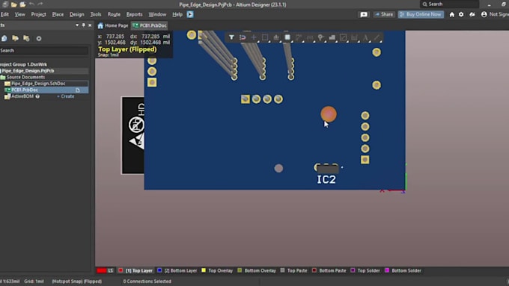Activate the Bottom Overlay layer tab

tap(257, 270)
